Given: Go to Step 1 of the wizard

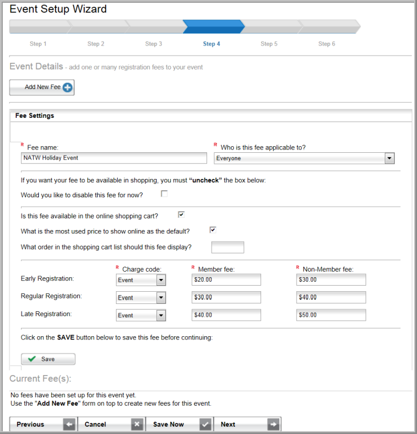Looking at the screenshot, I should point(38,44).
